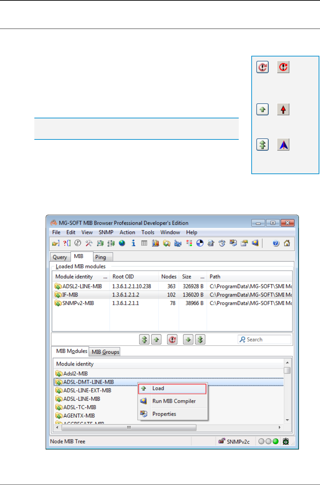Click the red refresh button beside Search
This screenshot has width=320, height=485.
tap(172, 339)
